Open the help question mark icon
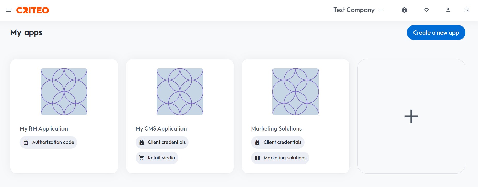The height and width of the screenshot is (187, 478). 404,10
